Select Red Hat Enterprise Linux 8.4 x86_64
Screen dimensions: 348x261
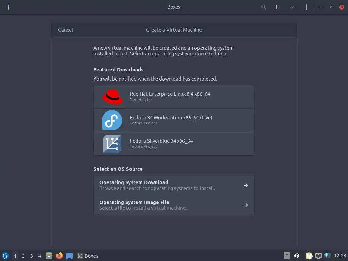[x=174, y=97]
